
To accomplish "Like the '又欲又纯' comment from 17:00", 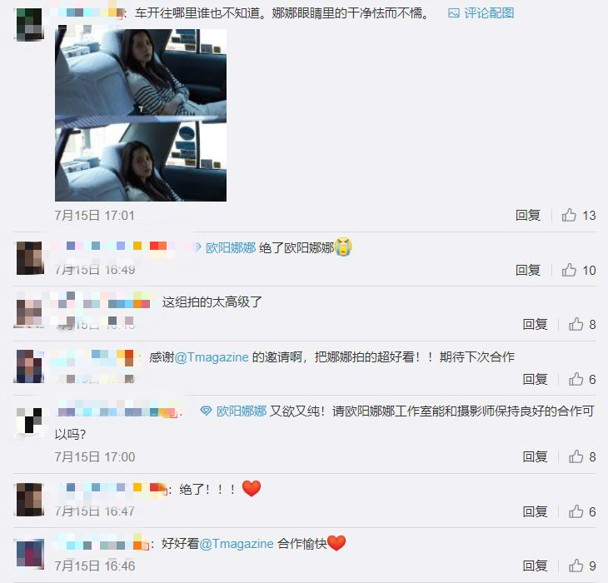I will (x=576, y=456).
